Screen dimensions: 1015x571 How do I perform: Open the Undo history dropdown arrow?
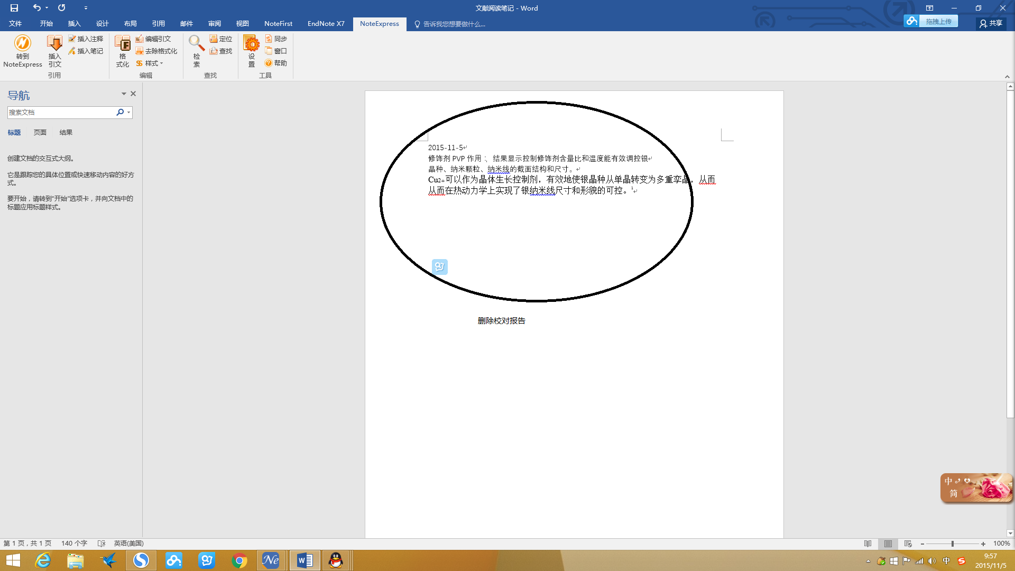coord(47,8)
